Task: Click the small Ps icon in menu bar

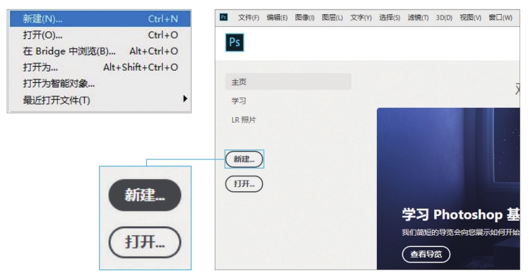Action: [x=223, y=17]
